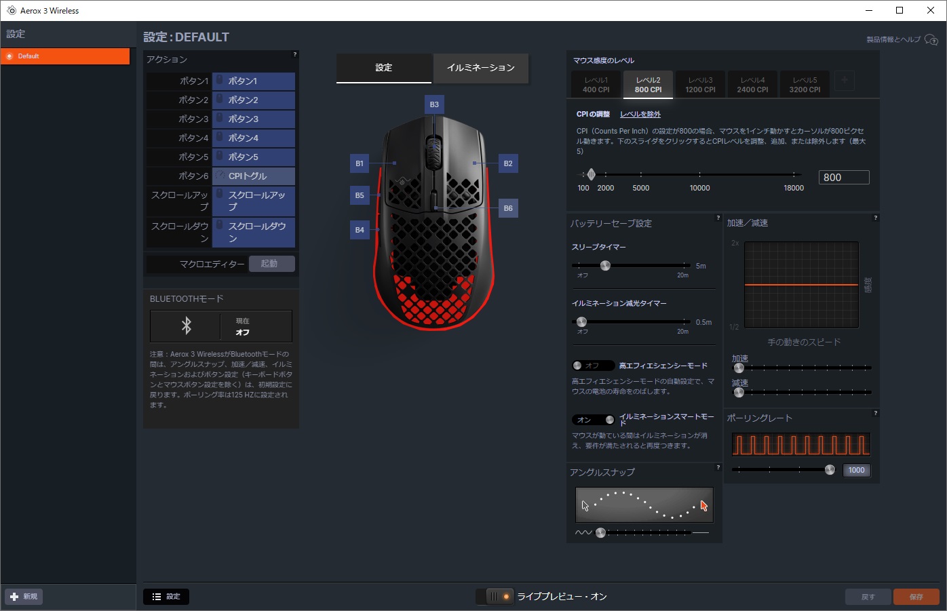The width and height of the screenshot is (947, 611).
Task: Select the B3 button marker on mouse
Action: pyautogui.click(x=434, y=104)
